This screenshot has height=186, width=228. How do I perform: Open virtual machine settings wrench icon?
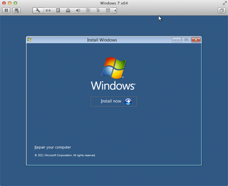38,10
